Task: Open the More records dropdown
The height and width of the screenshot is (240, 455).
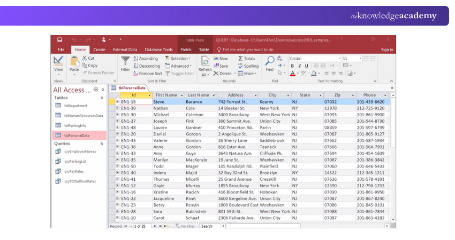Action: pos(247,74)
